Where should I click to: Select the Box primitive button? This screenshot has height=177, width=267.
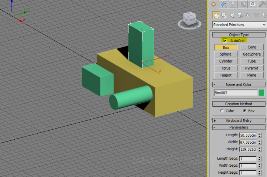point(226,47)
